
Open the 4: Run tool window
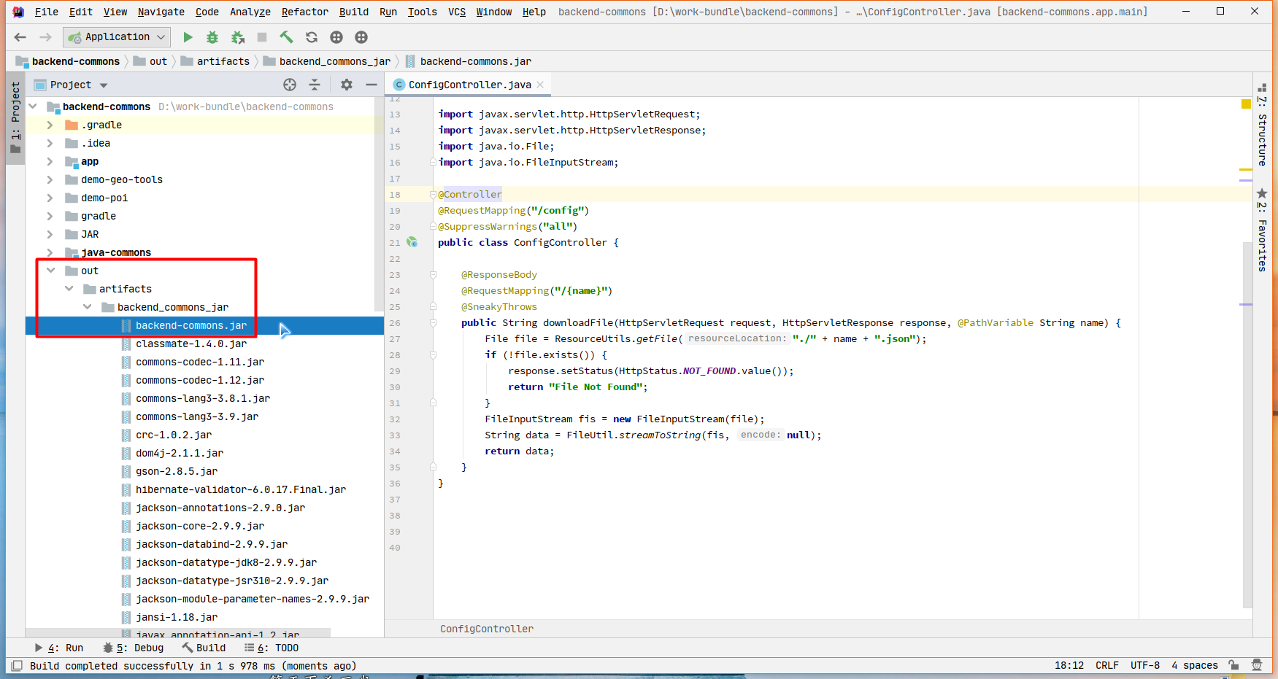[59, 648]
